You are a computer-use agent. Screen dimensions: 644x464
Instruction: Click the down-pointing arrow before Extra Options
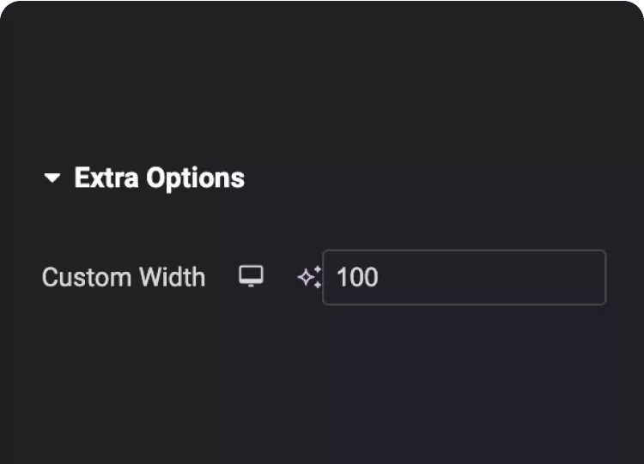pyautogui.click(x=52, y=178)
